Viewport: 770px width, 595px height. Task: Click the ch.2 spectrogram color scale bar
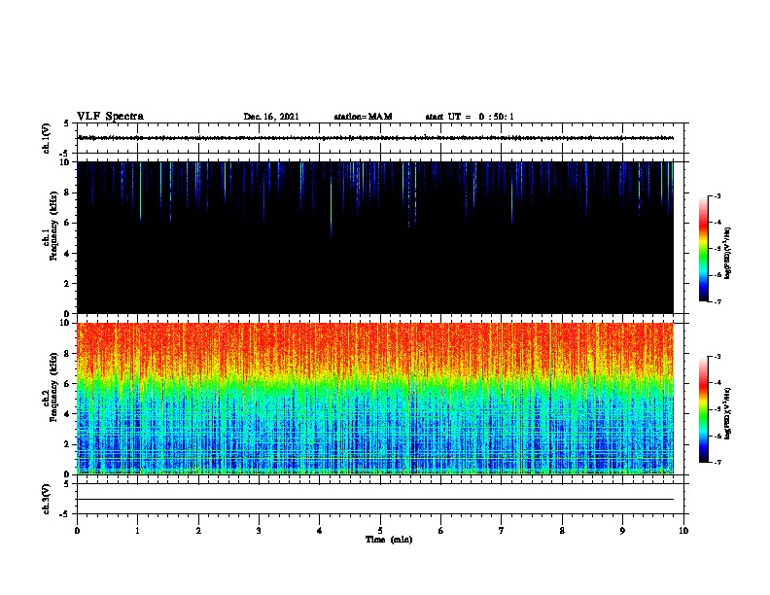(x=703, y=409)
